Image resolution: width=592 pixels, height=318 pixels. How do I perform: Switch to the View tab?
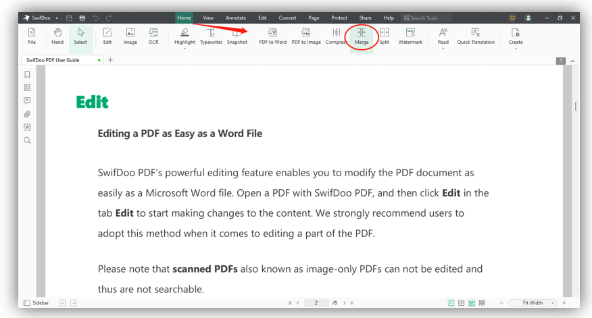pyautogui.click(x=208, y=18)
